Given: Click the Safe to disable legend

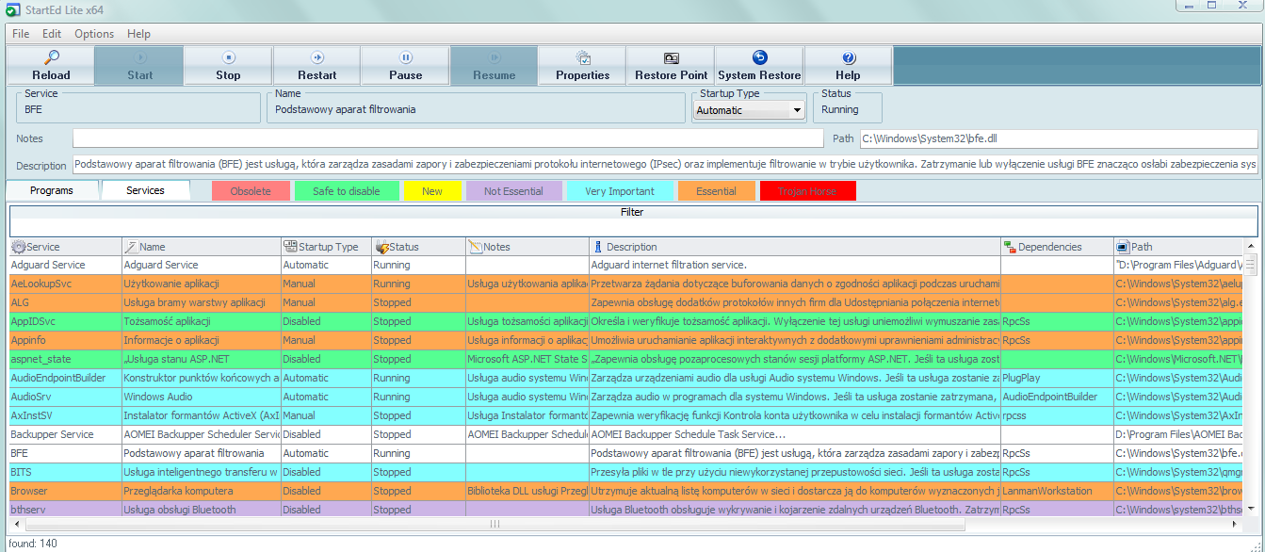Looking at the screenshot, I should [x=347, y=191].
